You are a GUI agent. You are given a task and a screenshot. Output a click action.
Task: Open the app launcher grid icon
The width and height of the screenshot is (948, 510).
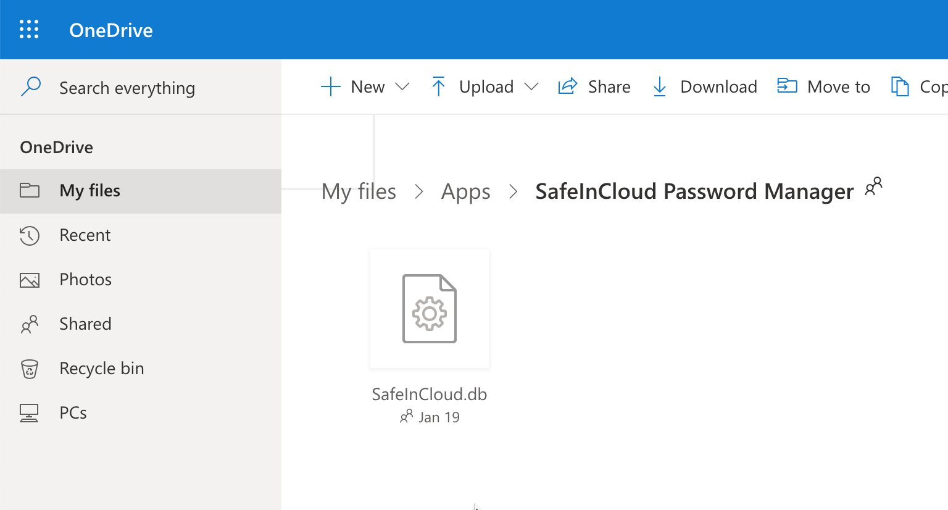[29, 30]
